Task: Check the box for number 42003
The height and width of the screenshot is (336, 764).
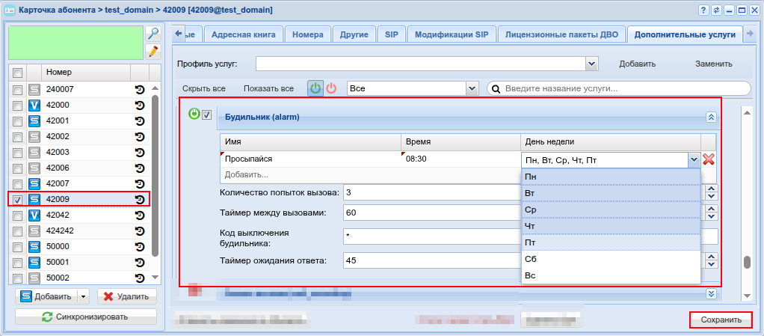Action: tap(17, 152)
